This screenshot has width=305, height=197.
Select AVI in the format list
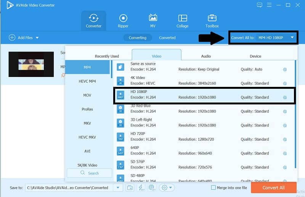[x=87, y=151]
